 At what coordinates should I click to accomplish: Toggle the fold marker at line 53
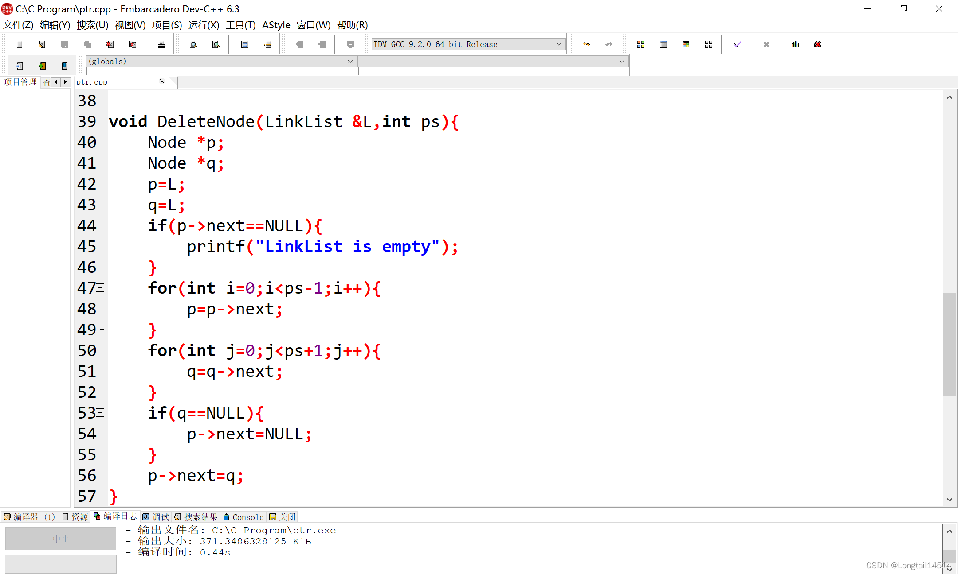click(101, 413)
